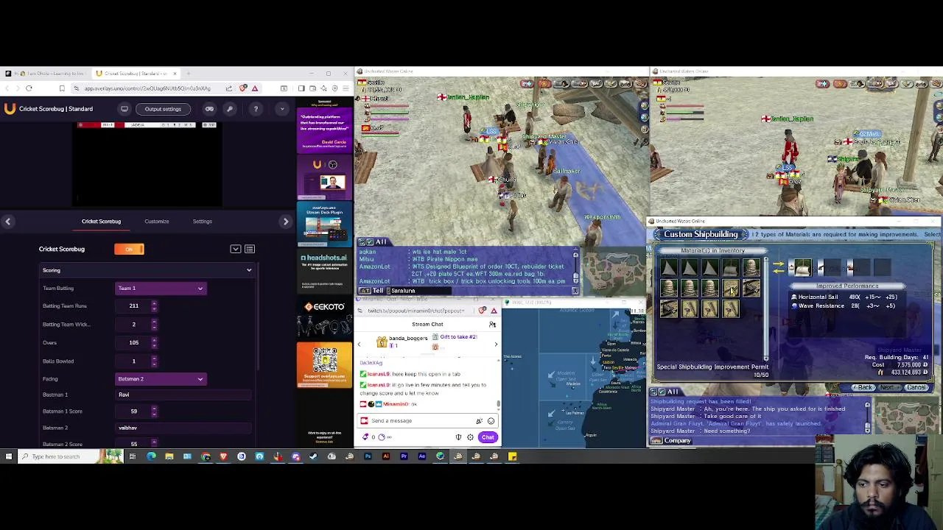Show the list view icon beside Cricket Scorebug toggle
This screenshot has width=943, height=530.
(250, 249)
